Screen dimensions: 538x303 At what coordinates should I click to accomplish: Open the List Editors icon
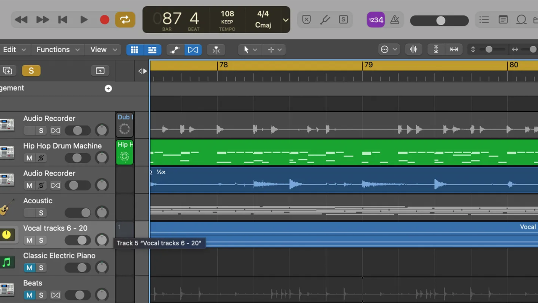pos(484,20)
